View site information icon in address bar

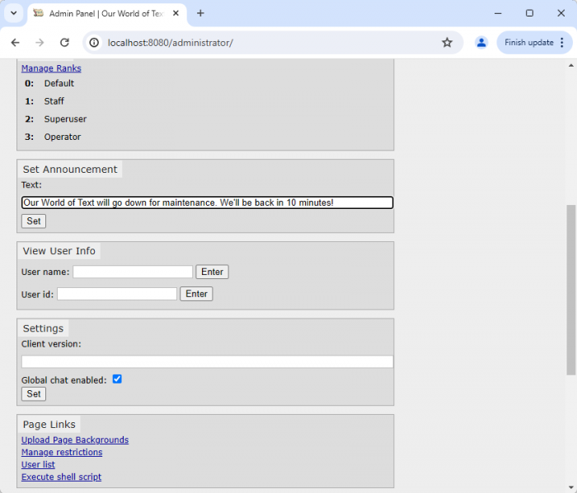tap(95, 43)
